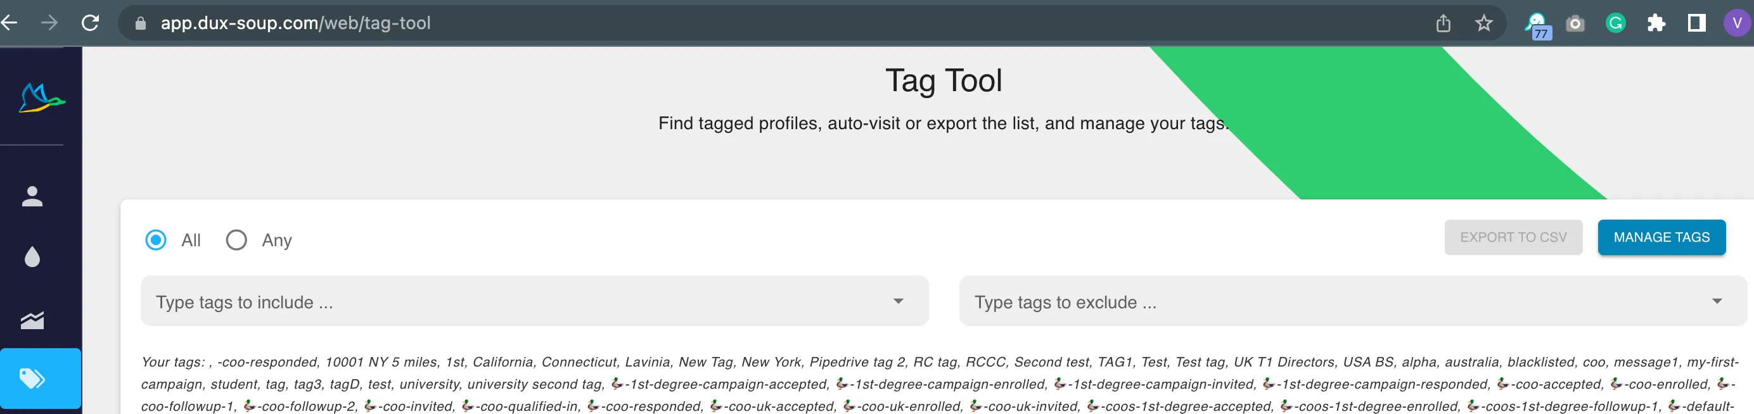Click the 'UK T1 Directors' tag text
Viewport: 1754px width, 414px height.
(x=1284, y=362)
